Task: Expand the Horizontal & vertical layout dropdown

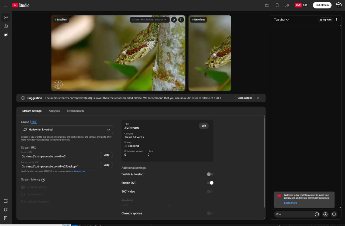Action: tap(67, 130)
